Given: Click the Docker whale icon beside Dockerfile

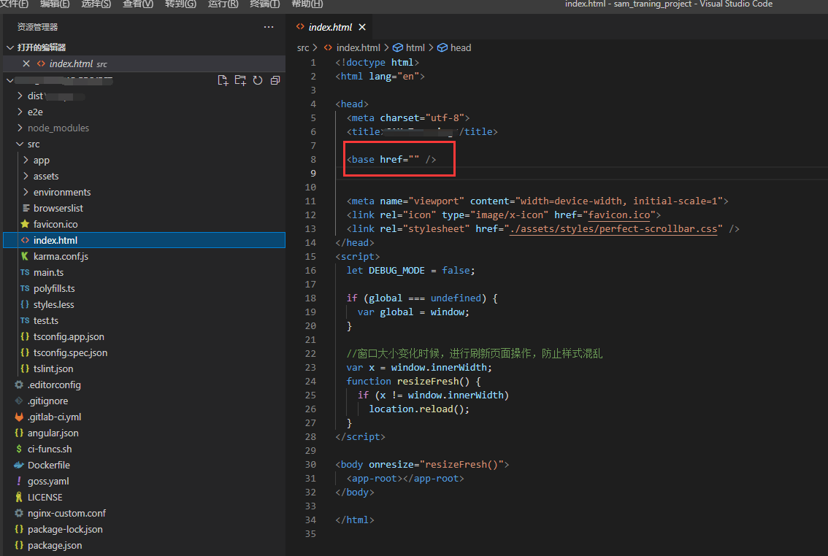Looking at the screenshot, I should [x=19, y=466].
